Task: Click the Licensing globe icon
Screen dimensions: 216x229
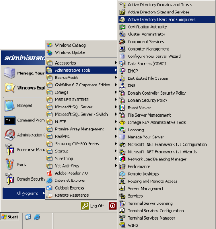Action: (122, 130)
